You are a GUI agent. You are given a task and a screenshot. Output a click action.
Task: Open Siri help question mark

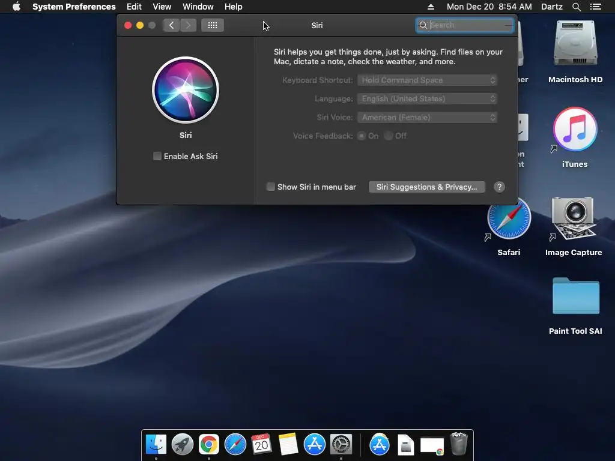pyautogui.click(x=499, y=187)
